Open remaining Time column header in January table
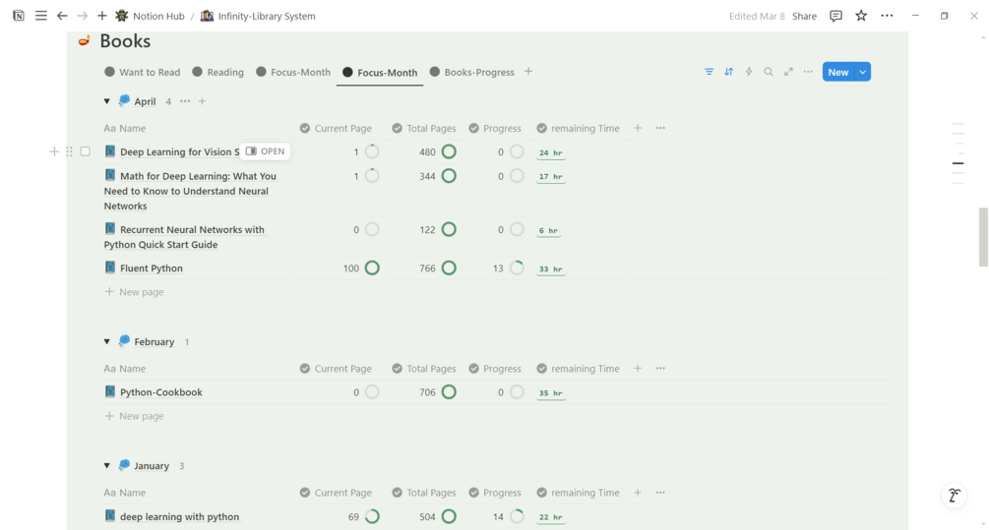The width and height of the screenshot is (989, 530). pos(579,493)
